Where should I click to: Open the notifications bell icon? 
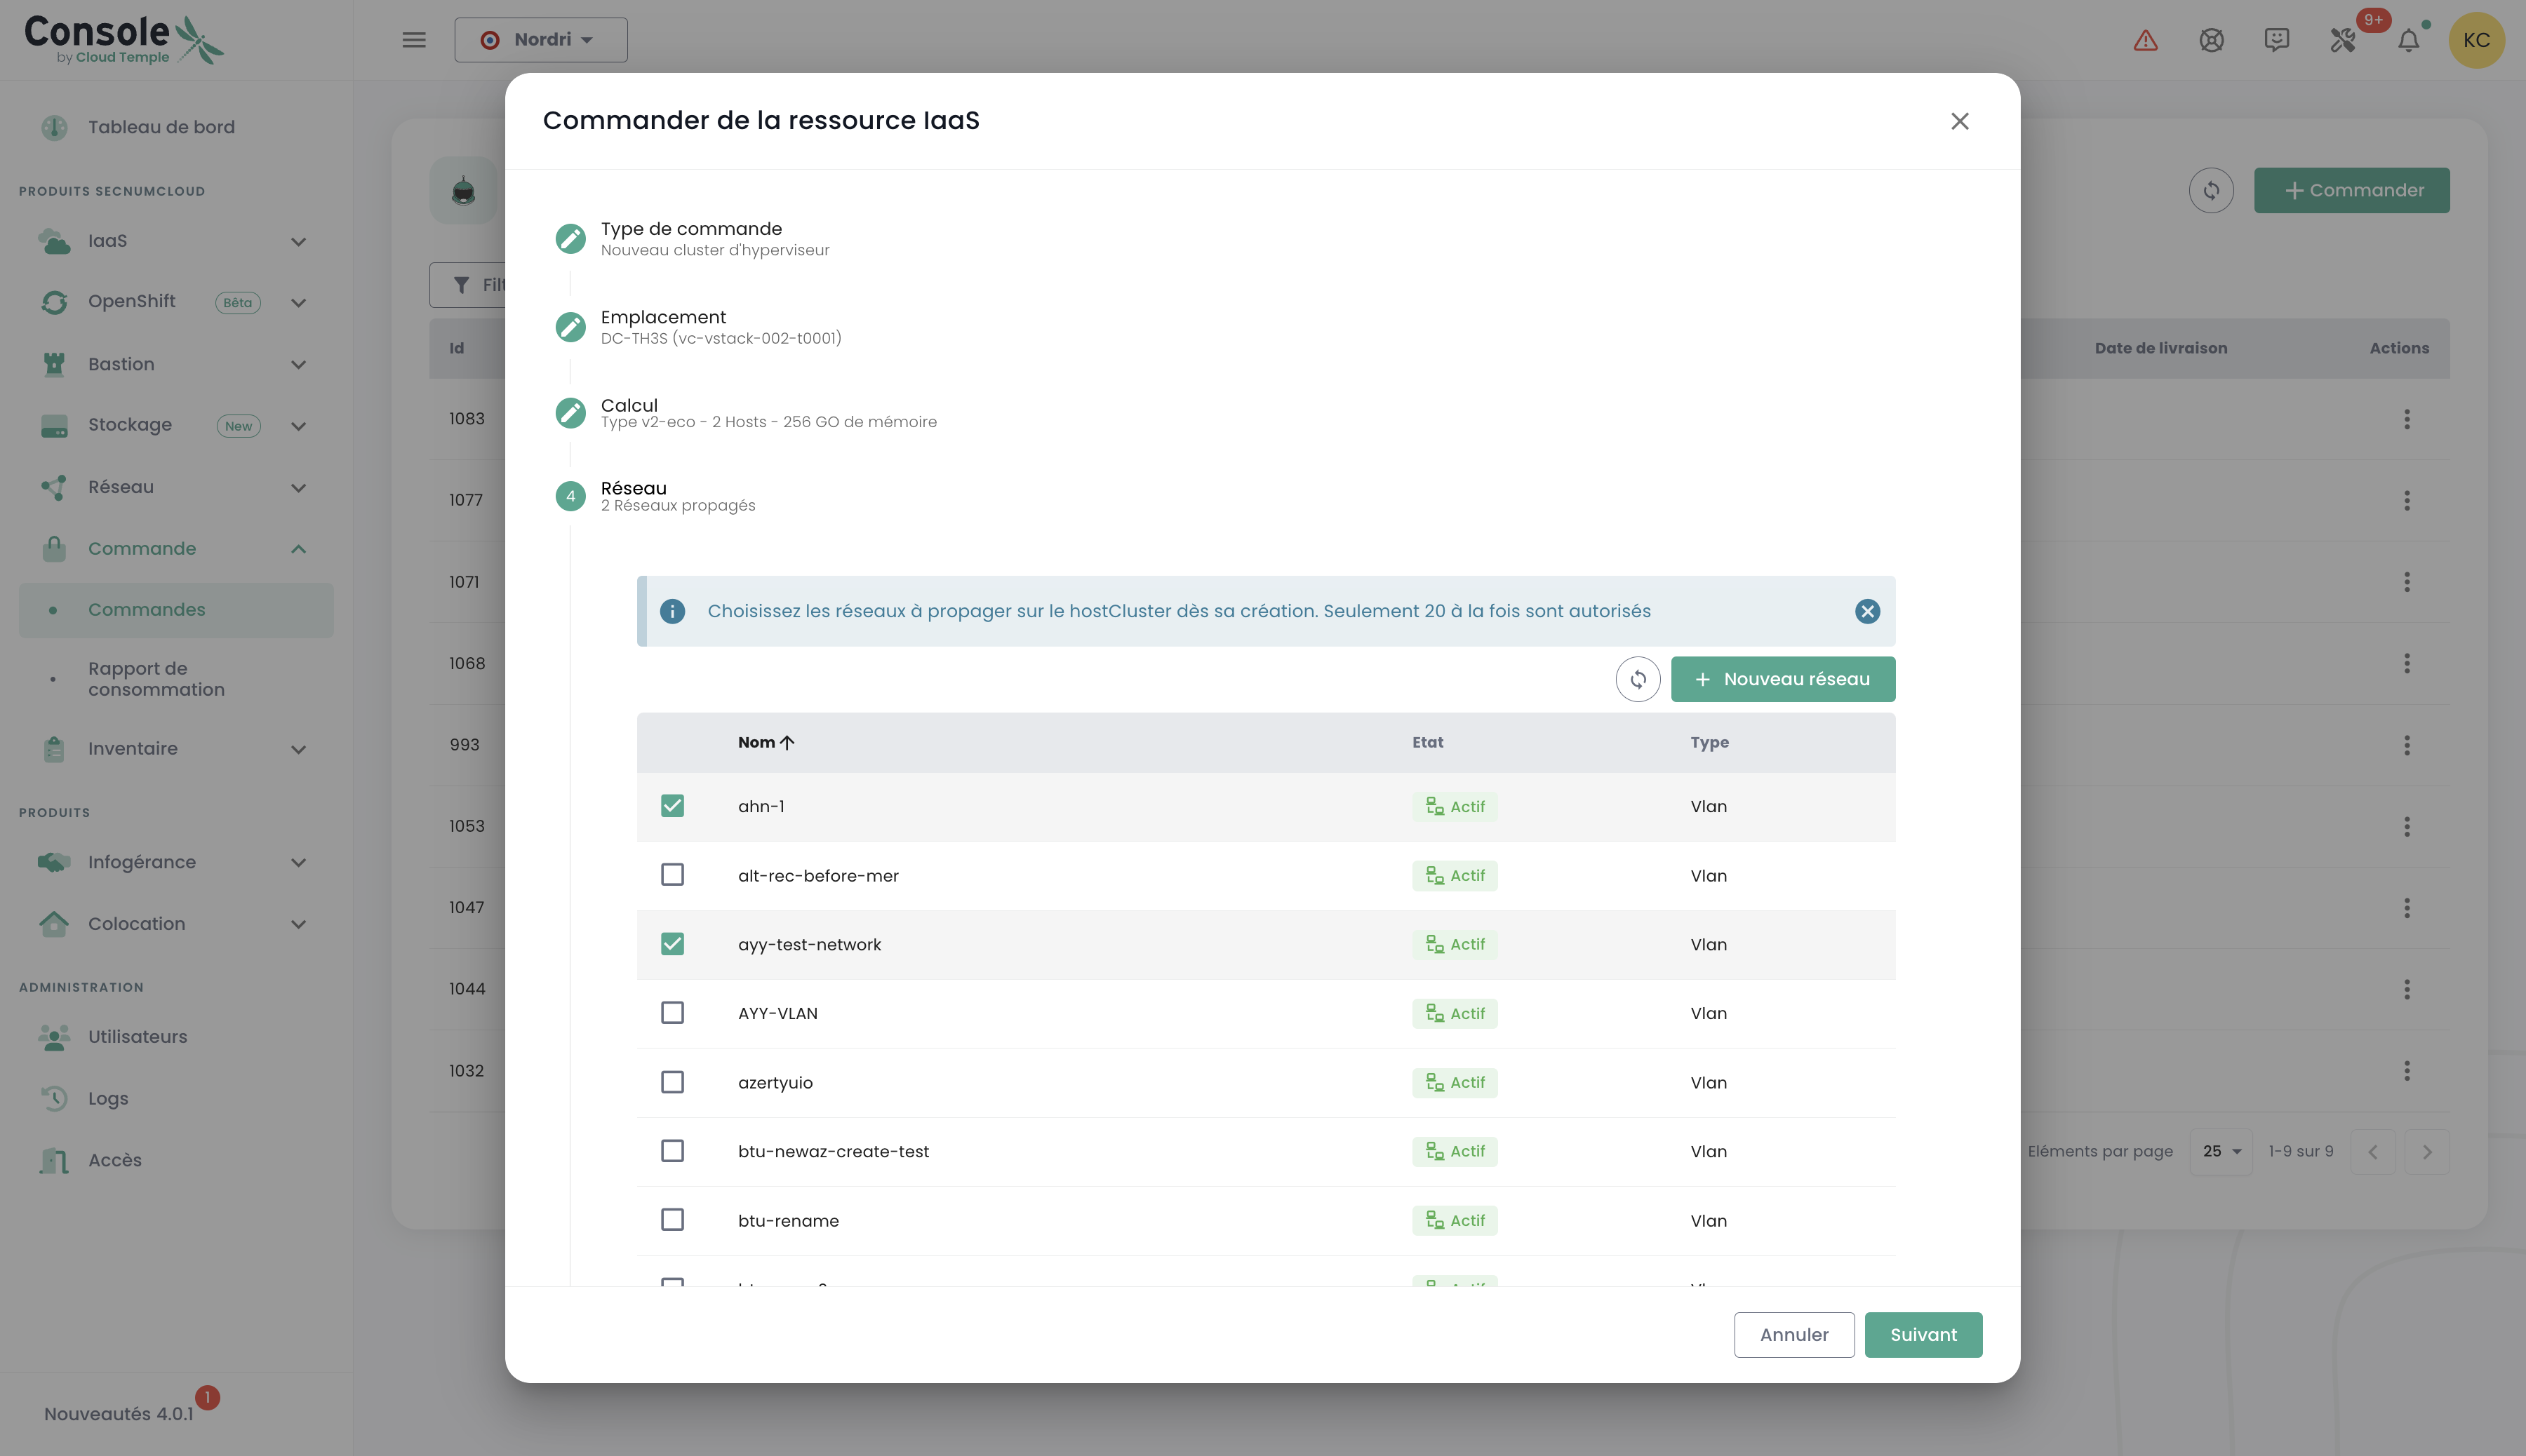tap(2408, 40)
